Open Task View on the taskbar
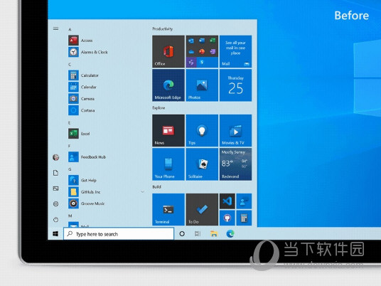 198,234
